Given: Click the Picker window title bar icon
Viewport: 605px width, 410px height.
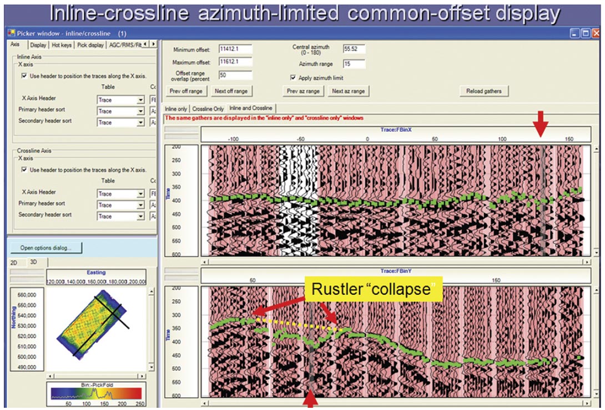Looking at the screenshot, I should coord(11,33).
